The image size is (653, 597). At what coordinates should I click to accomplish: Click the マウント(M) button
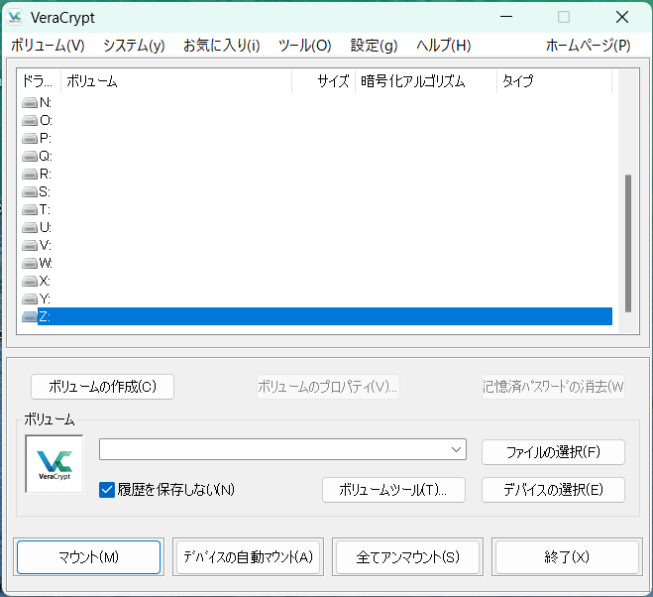click(88, 557)
